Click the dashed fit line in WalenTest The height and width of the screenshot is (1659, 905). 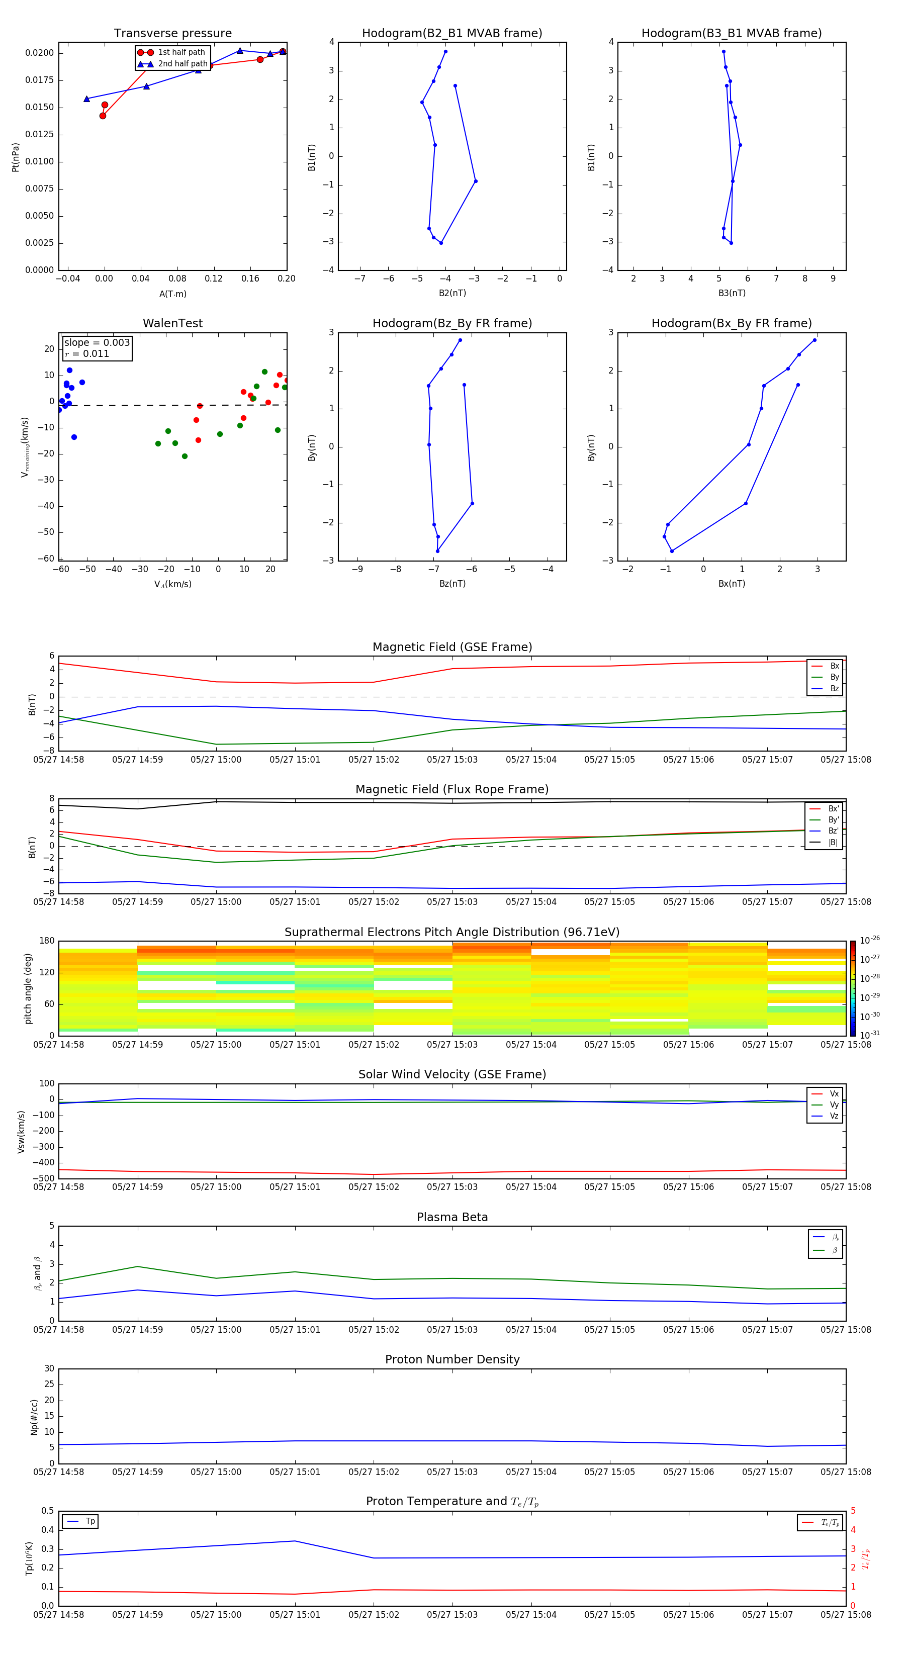point(172,405)
